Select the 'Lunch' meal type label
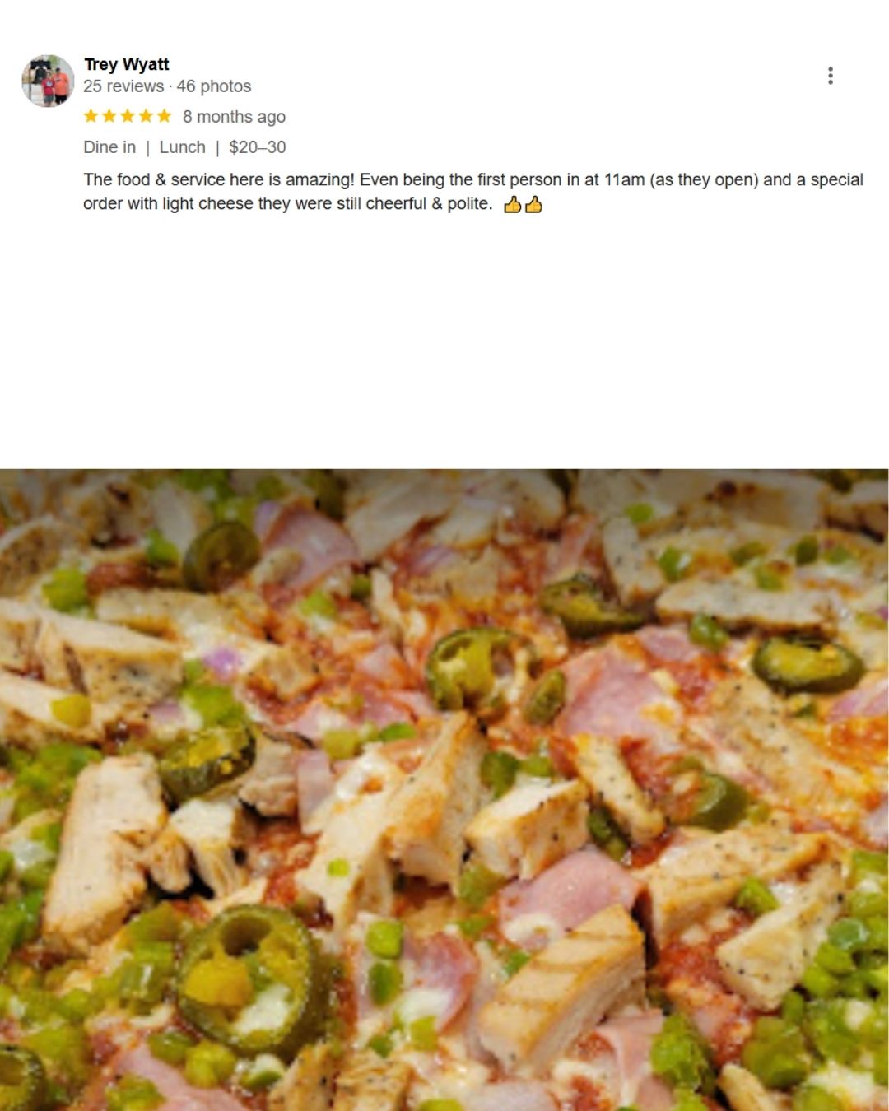The image size is (889, 1111). 182,147
